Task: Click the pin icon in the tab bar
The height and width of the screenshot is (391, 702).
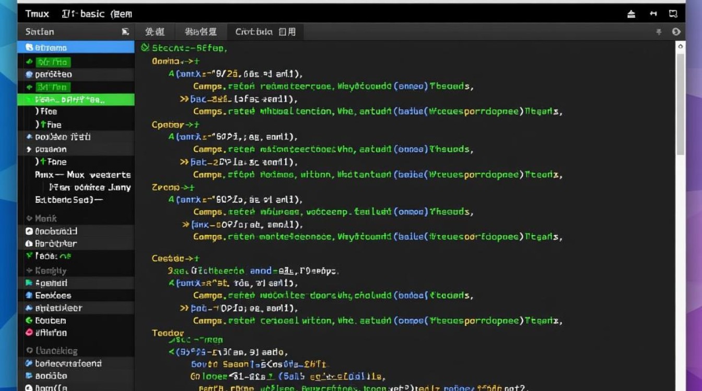Action: point(659,32)
